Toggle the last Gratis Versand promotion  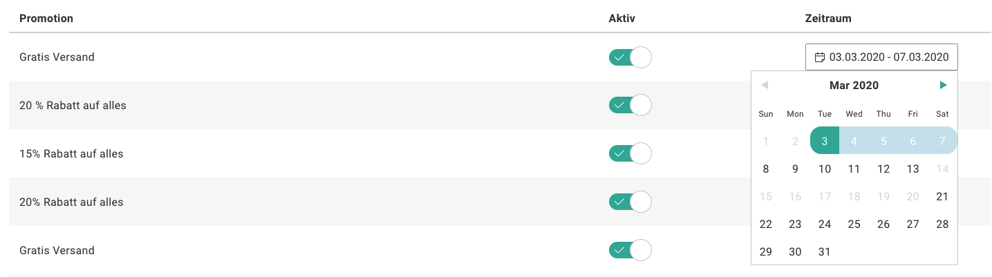coord(630,250)
